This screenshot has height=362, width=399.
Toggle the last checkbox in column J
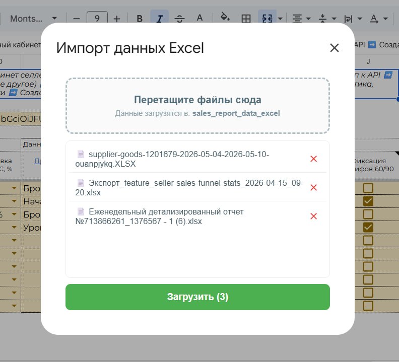pos(368,306)
